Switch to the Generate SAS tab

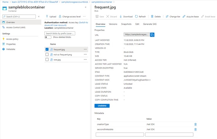tap(150, 24)
